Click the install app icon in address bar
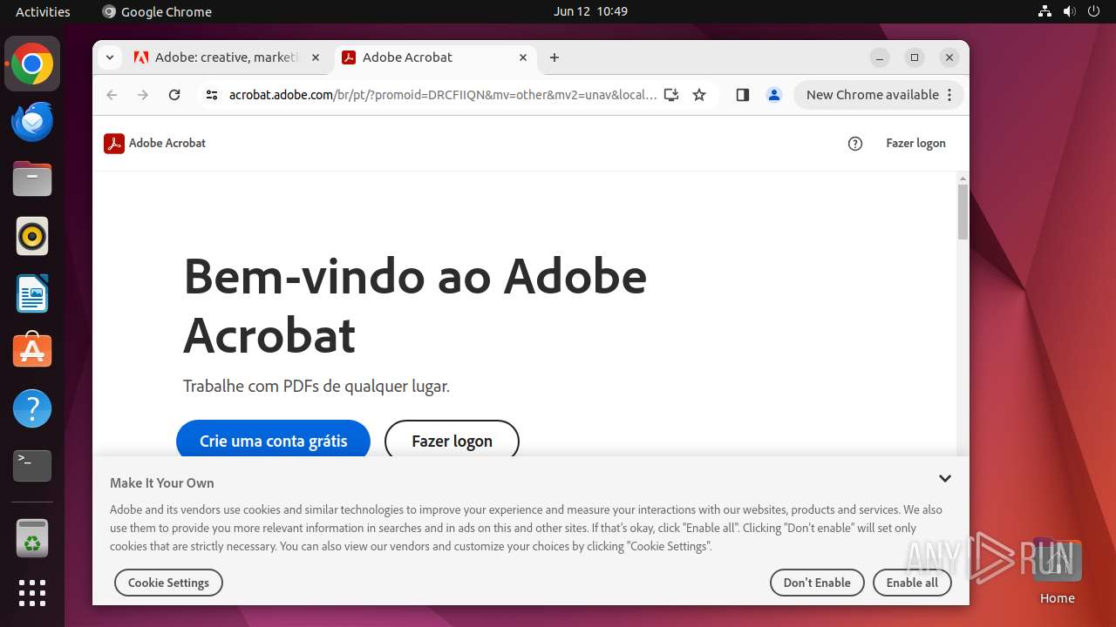The width and height of the screenshot is (1116, 627). coord(671,95)
